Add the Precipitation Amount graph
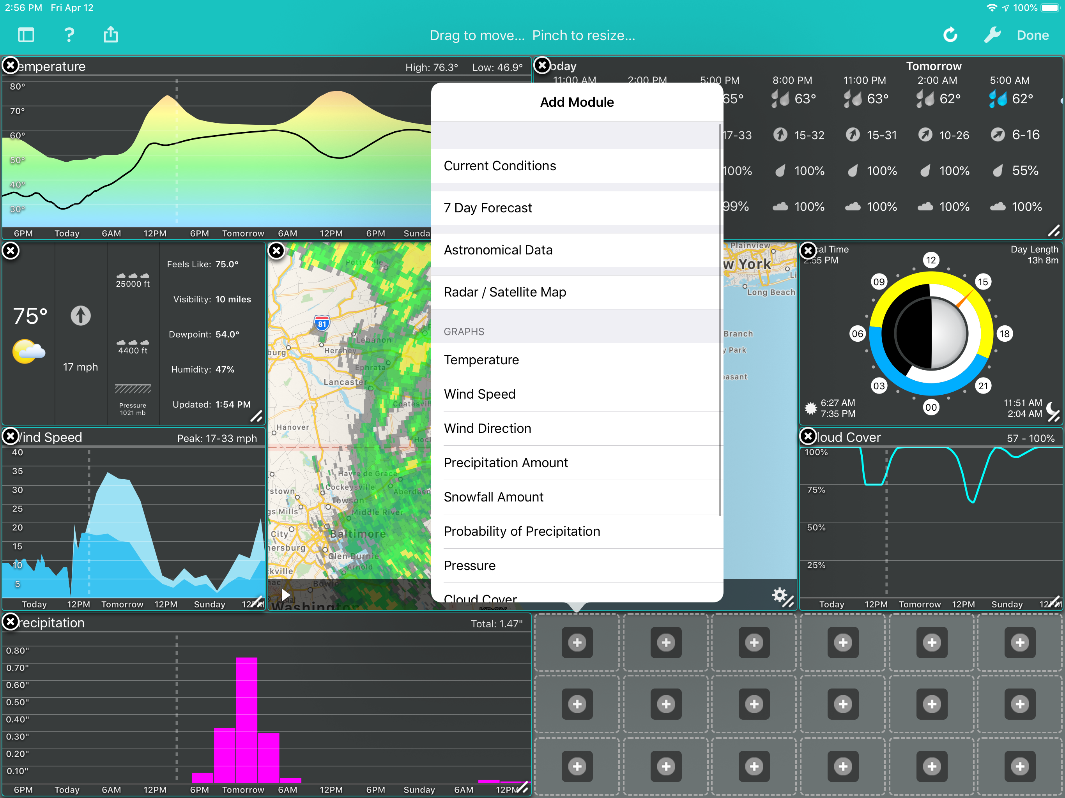 pyautogui.click(x=577, y=463)
